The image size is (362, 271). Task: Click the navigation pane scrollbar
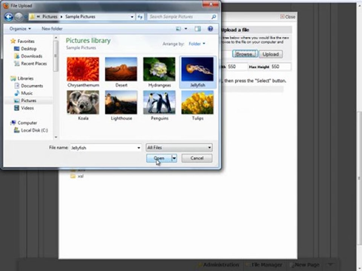point(56,56)
